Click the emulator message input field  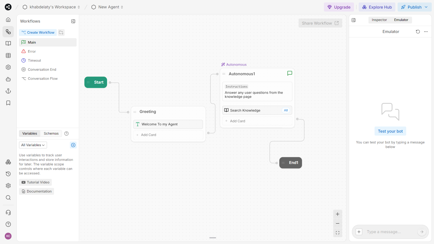[x=390, y=232]
